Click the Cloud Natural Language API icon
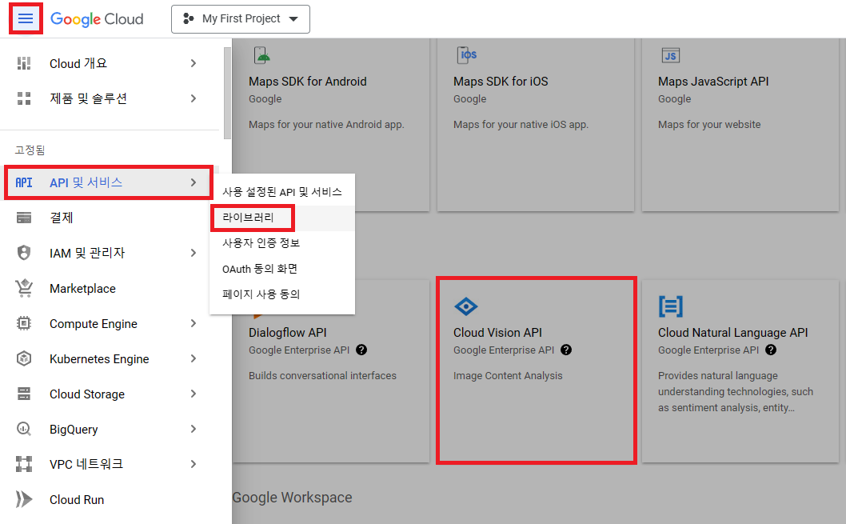Image resolution: width=846 pixels, height=524 pixels. pos(670,306)
